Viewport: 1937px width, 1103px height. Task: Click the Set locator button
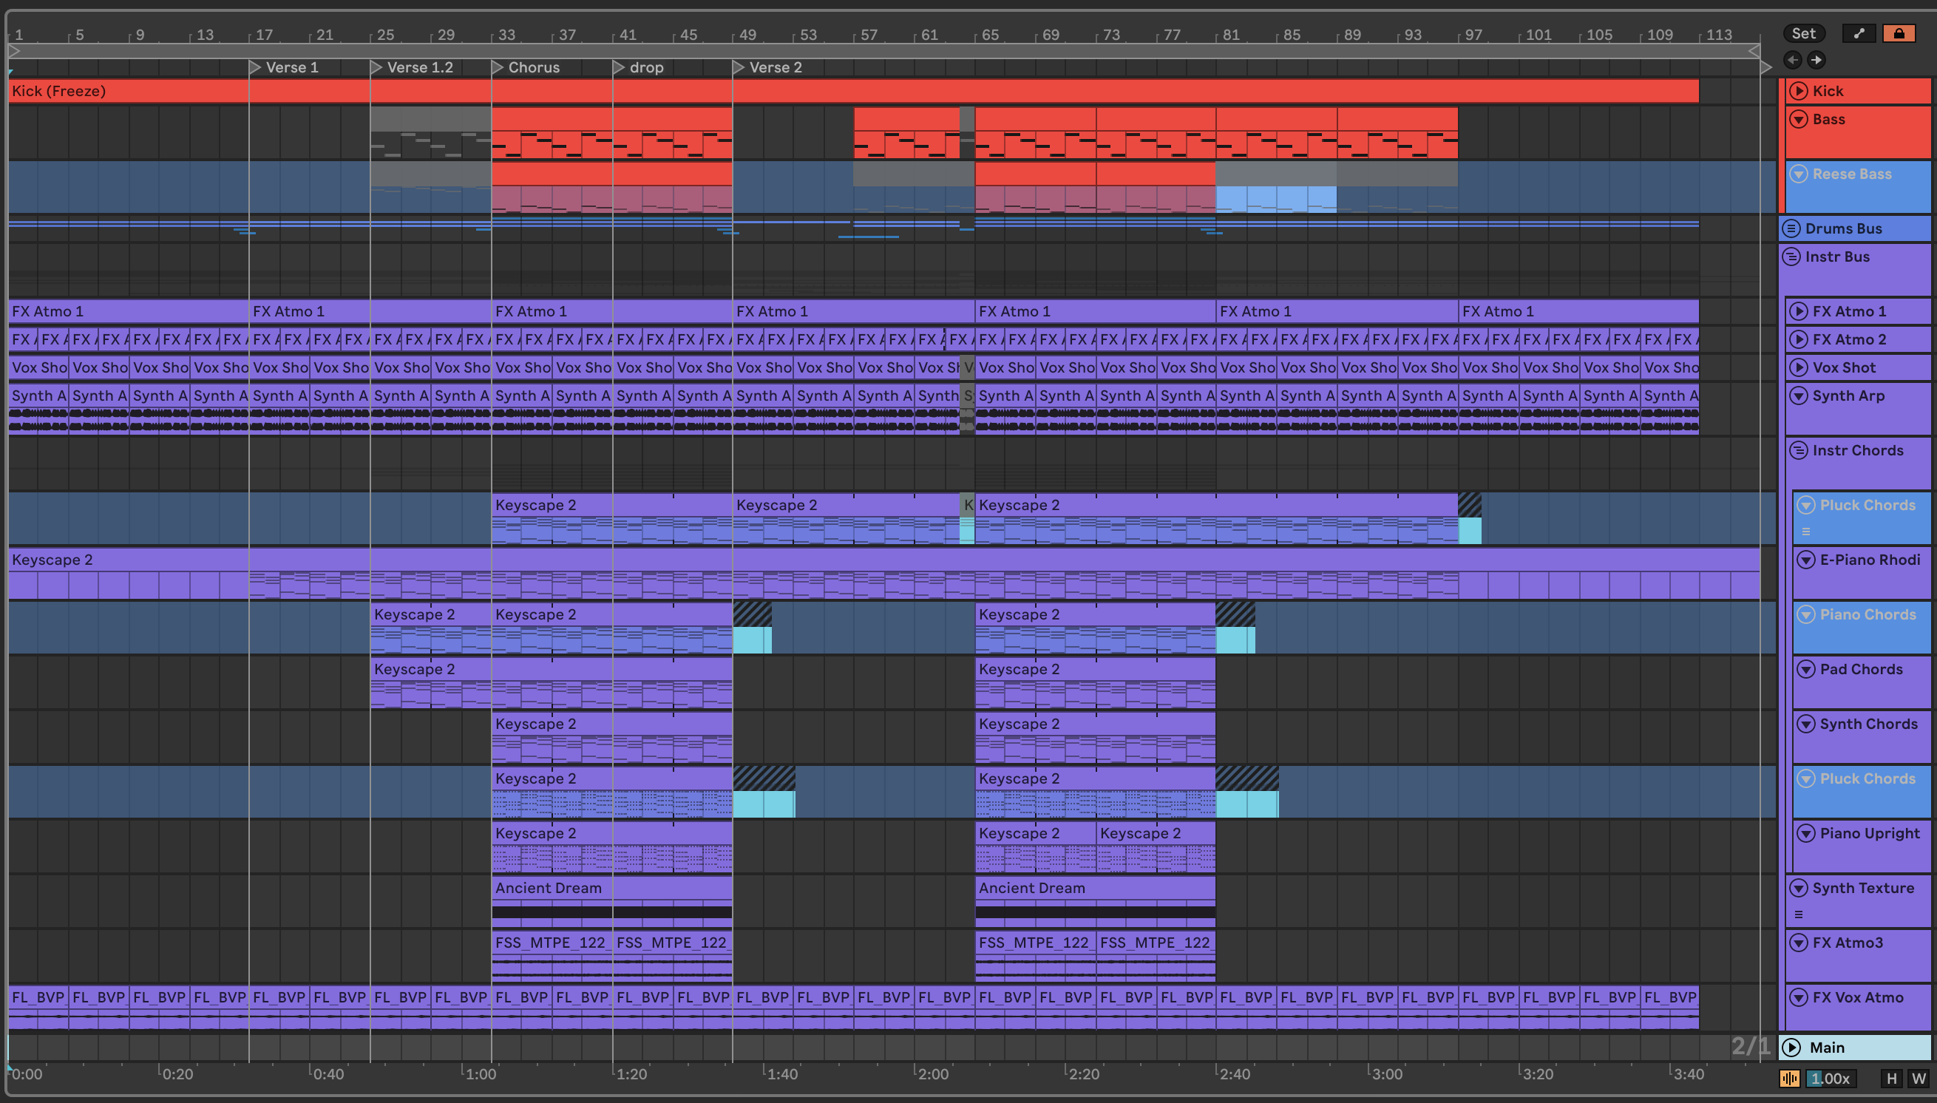(1803, 33)
